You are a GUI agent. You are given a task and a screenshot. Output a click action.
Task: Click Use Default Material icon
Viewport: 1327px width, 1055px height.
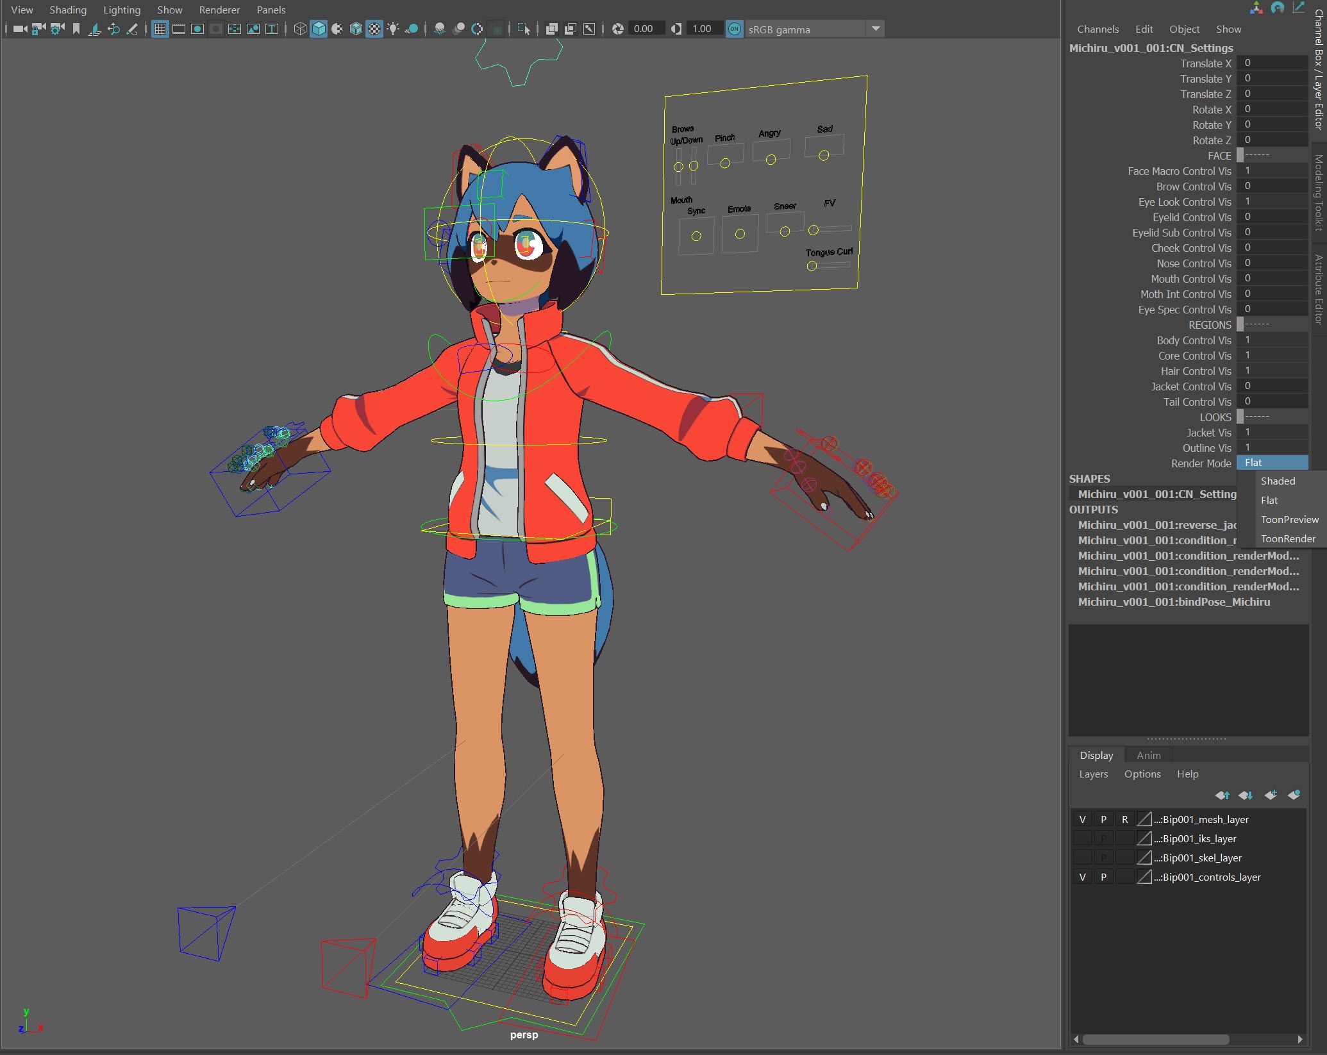point(337,29)
